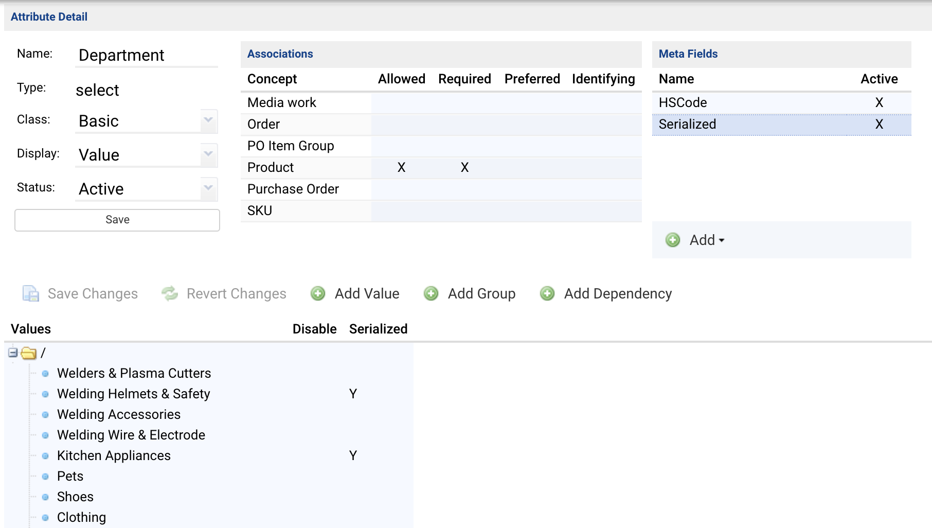
Task: Click the Save button
Action: tap(117, 220)
